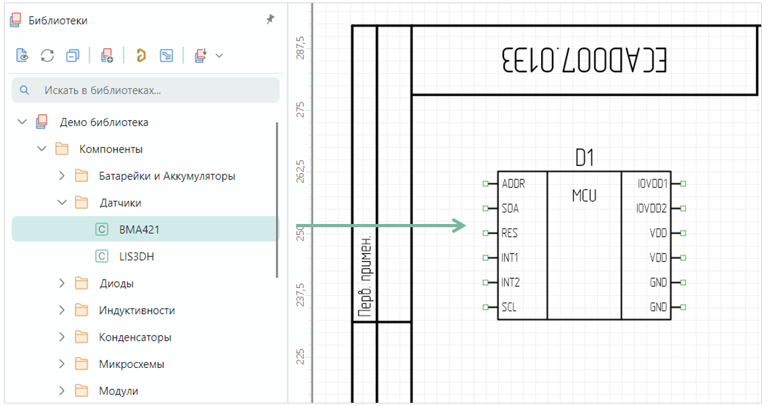Select the LIS3DH component
The width and height of the screenshot is (767, 406).
pos(136,256)
